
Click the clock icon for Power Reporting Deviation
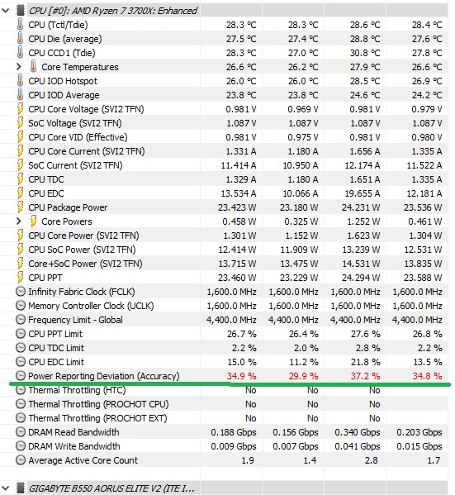[21, 376]
